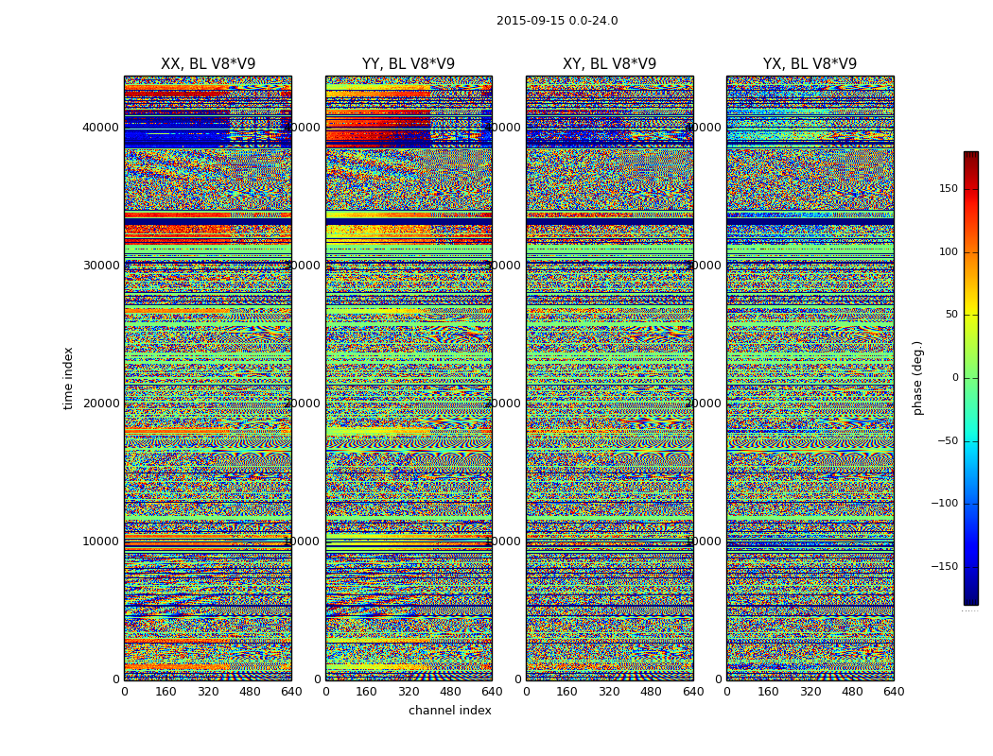The height and width of the screenshot is (756, 993).
Task: Click the YY plot phase image
Action: pyautogui.click(x=409, y=378)
